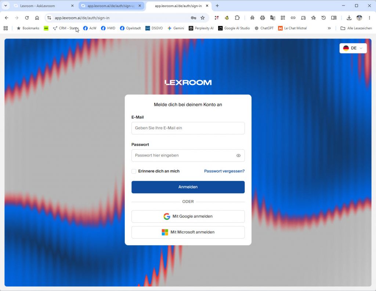
Task: Sign in with 'Mit Microsoft anmelden'
Action: 188,232
